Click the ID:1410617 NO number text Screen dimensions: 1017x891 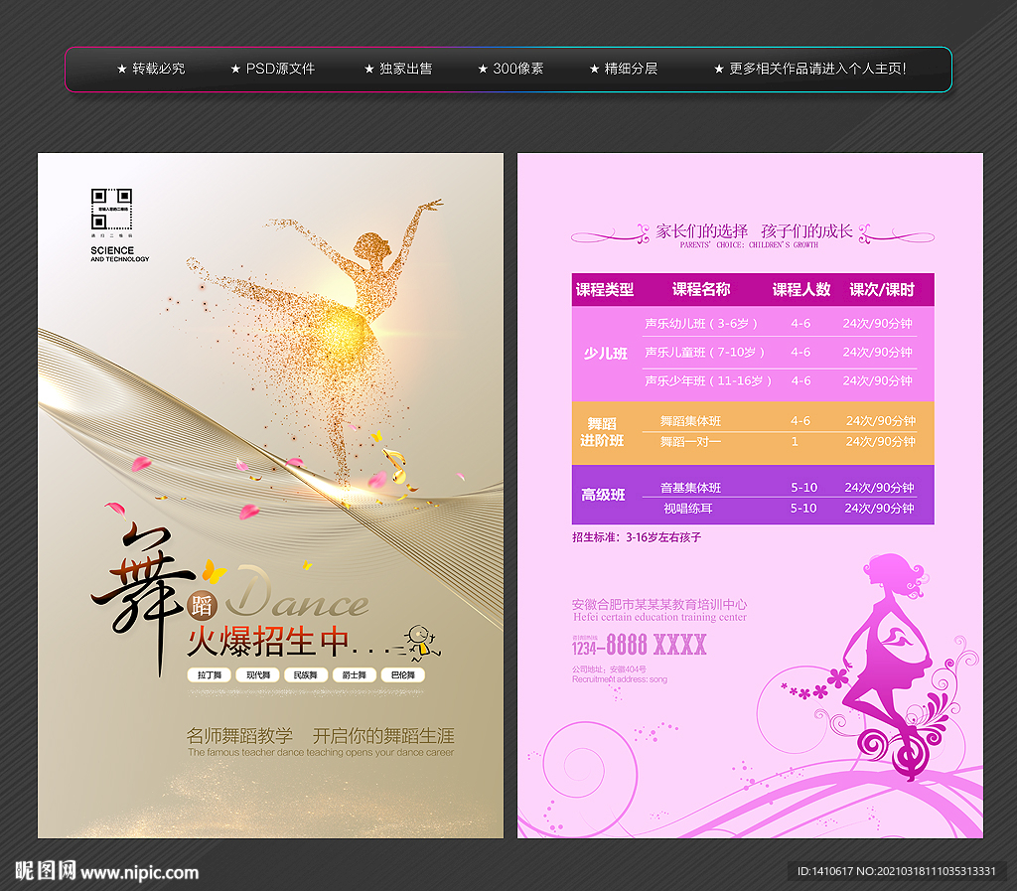point(897,871)
